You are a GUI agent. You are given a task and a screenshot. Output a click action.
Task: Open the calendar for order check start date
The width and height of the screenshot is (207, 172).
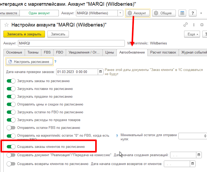click(100, 72)
